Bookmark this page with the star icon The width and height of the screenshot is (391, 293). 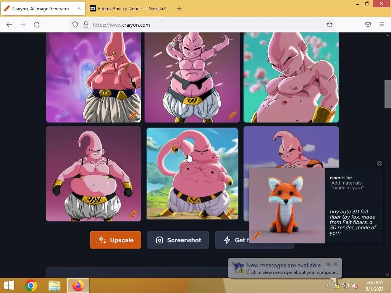(x=330, y=24)
